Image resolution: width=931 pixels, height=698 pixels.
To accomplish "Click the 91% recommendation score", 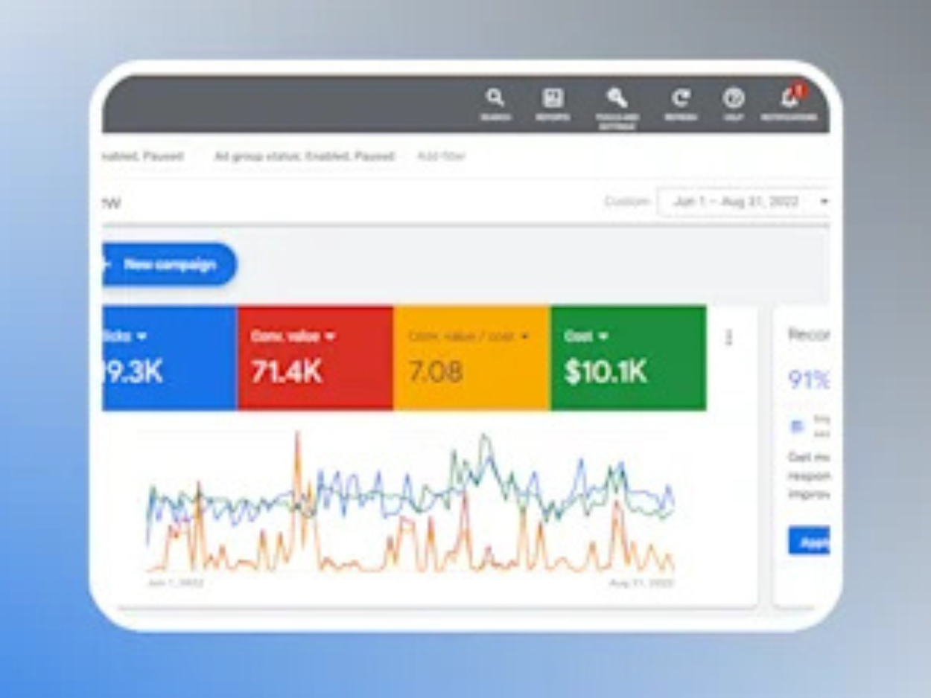I will click(x=809, y=380).
